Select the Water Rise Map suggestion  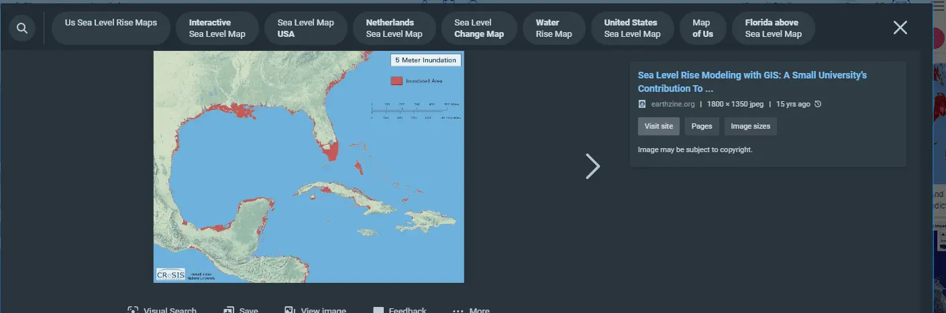554,28
